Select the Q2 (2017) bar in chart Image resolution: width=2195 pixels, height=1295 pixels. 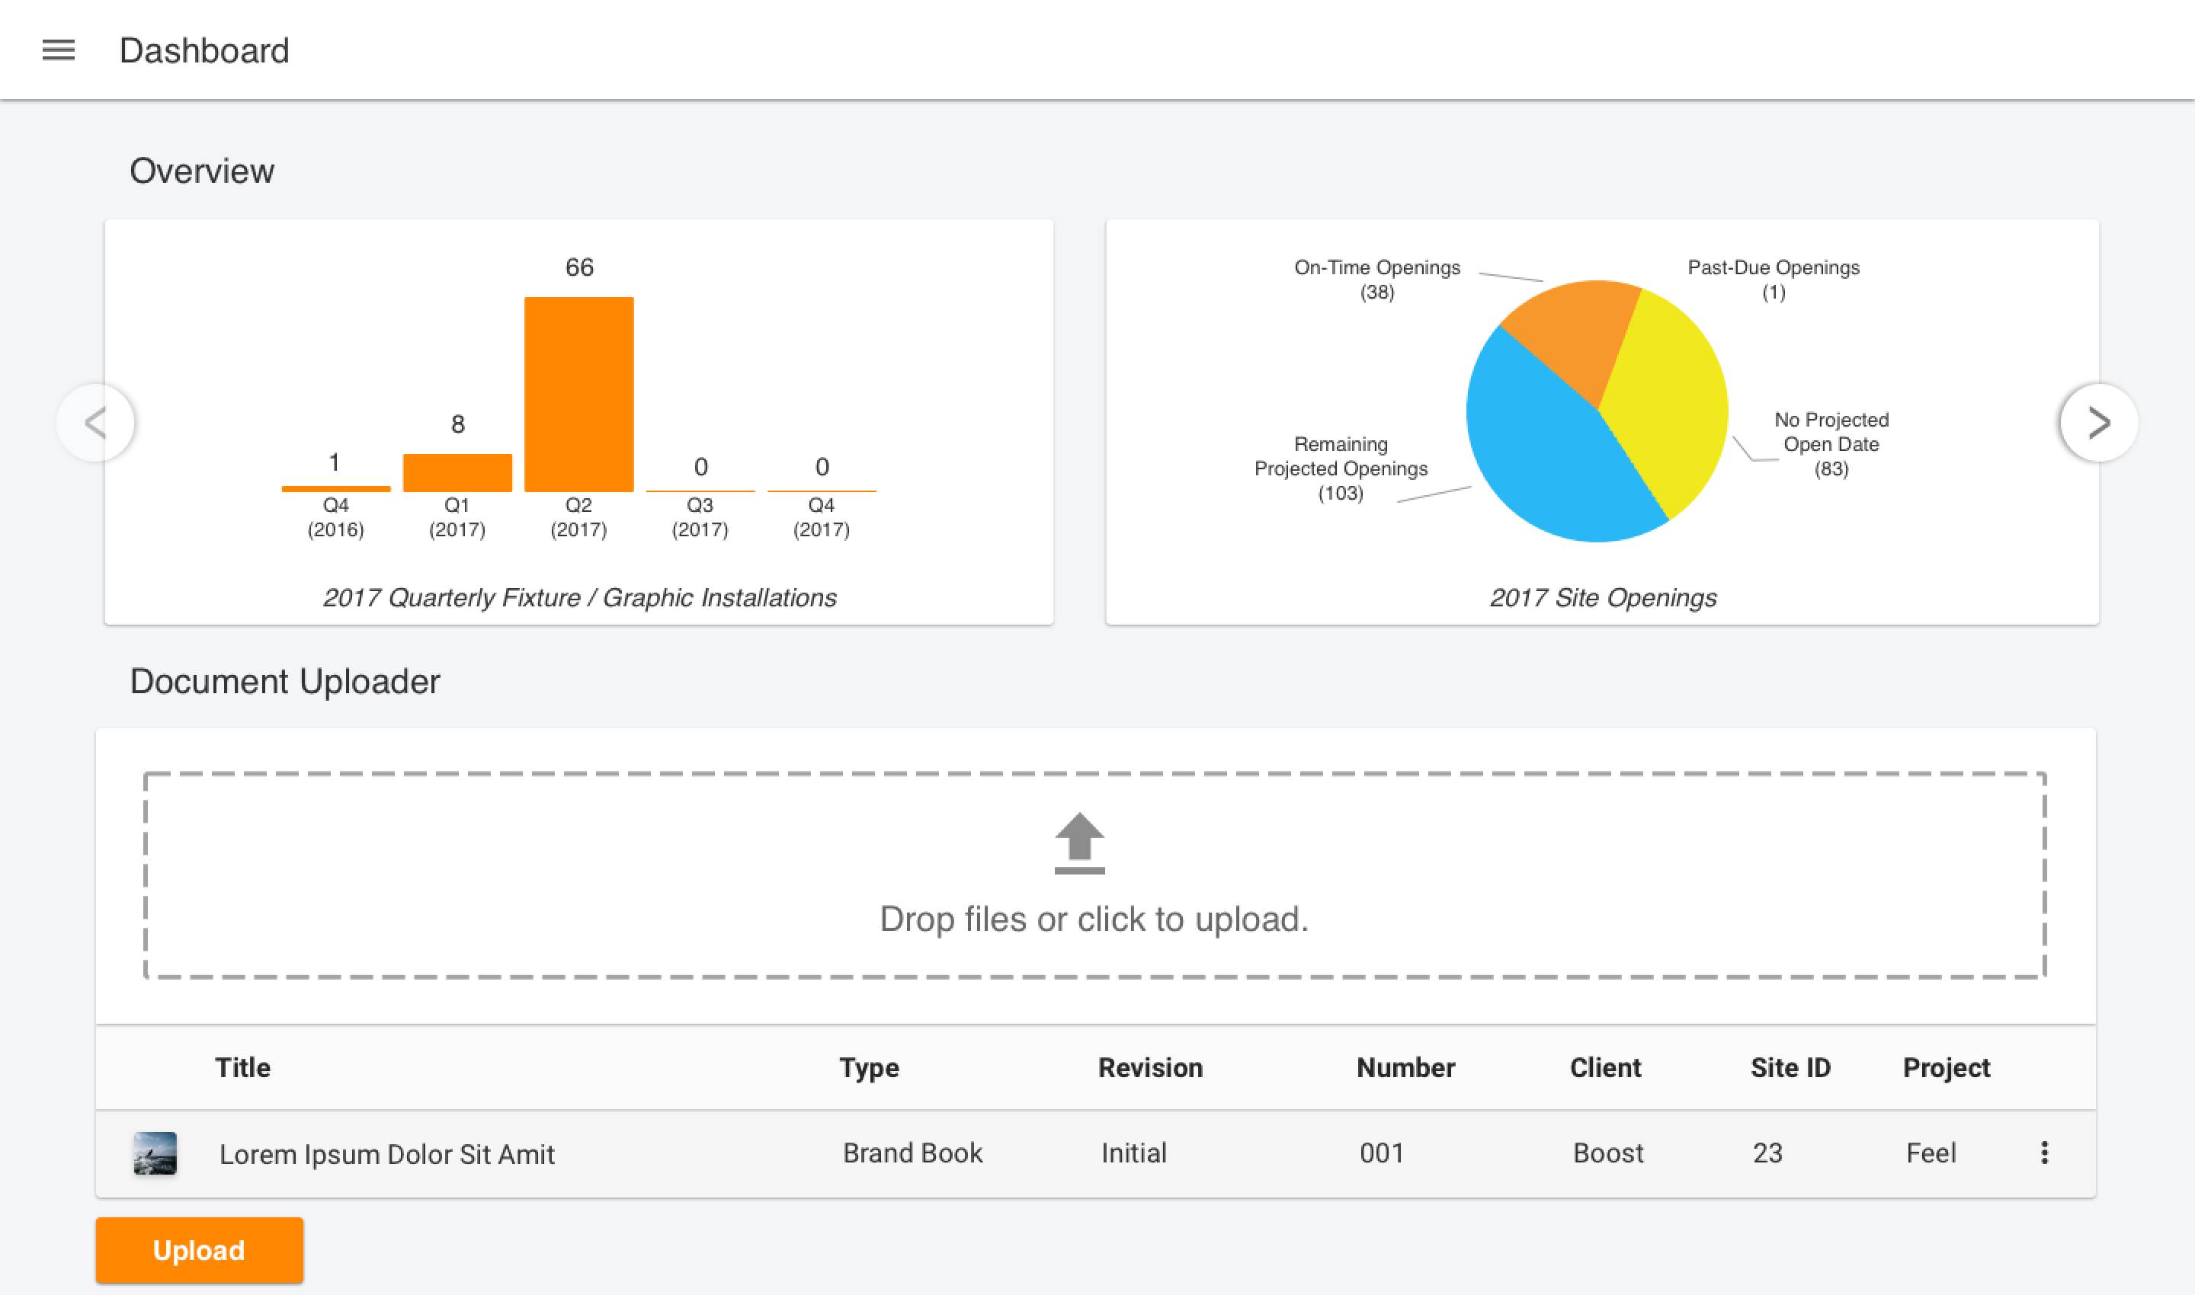579,395
